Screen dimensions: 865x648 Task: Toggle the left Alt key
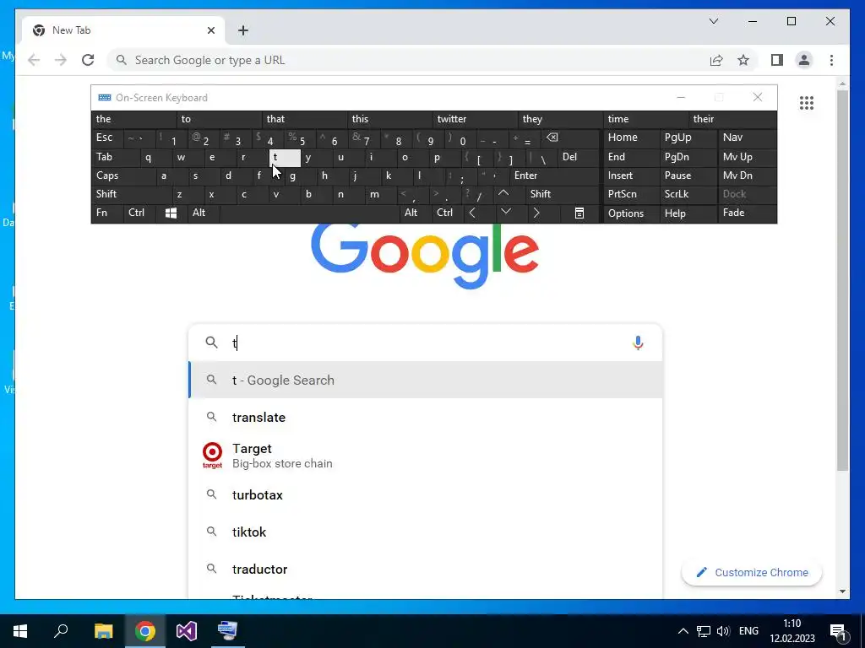(x=203, y=213)
